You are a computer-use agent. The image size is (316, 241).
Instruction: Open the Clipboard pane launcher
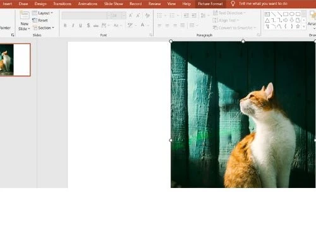click(x=13, y=35)
